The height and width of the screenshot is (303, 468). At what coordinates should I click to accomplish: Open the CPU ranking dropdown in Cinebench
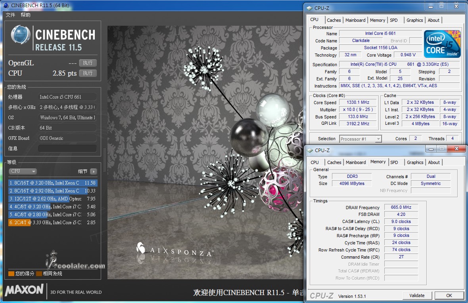tap(23, 172)
